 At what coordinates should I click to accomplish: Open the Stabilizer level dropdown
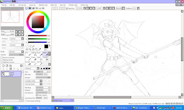138,8
